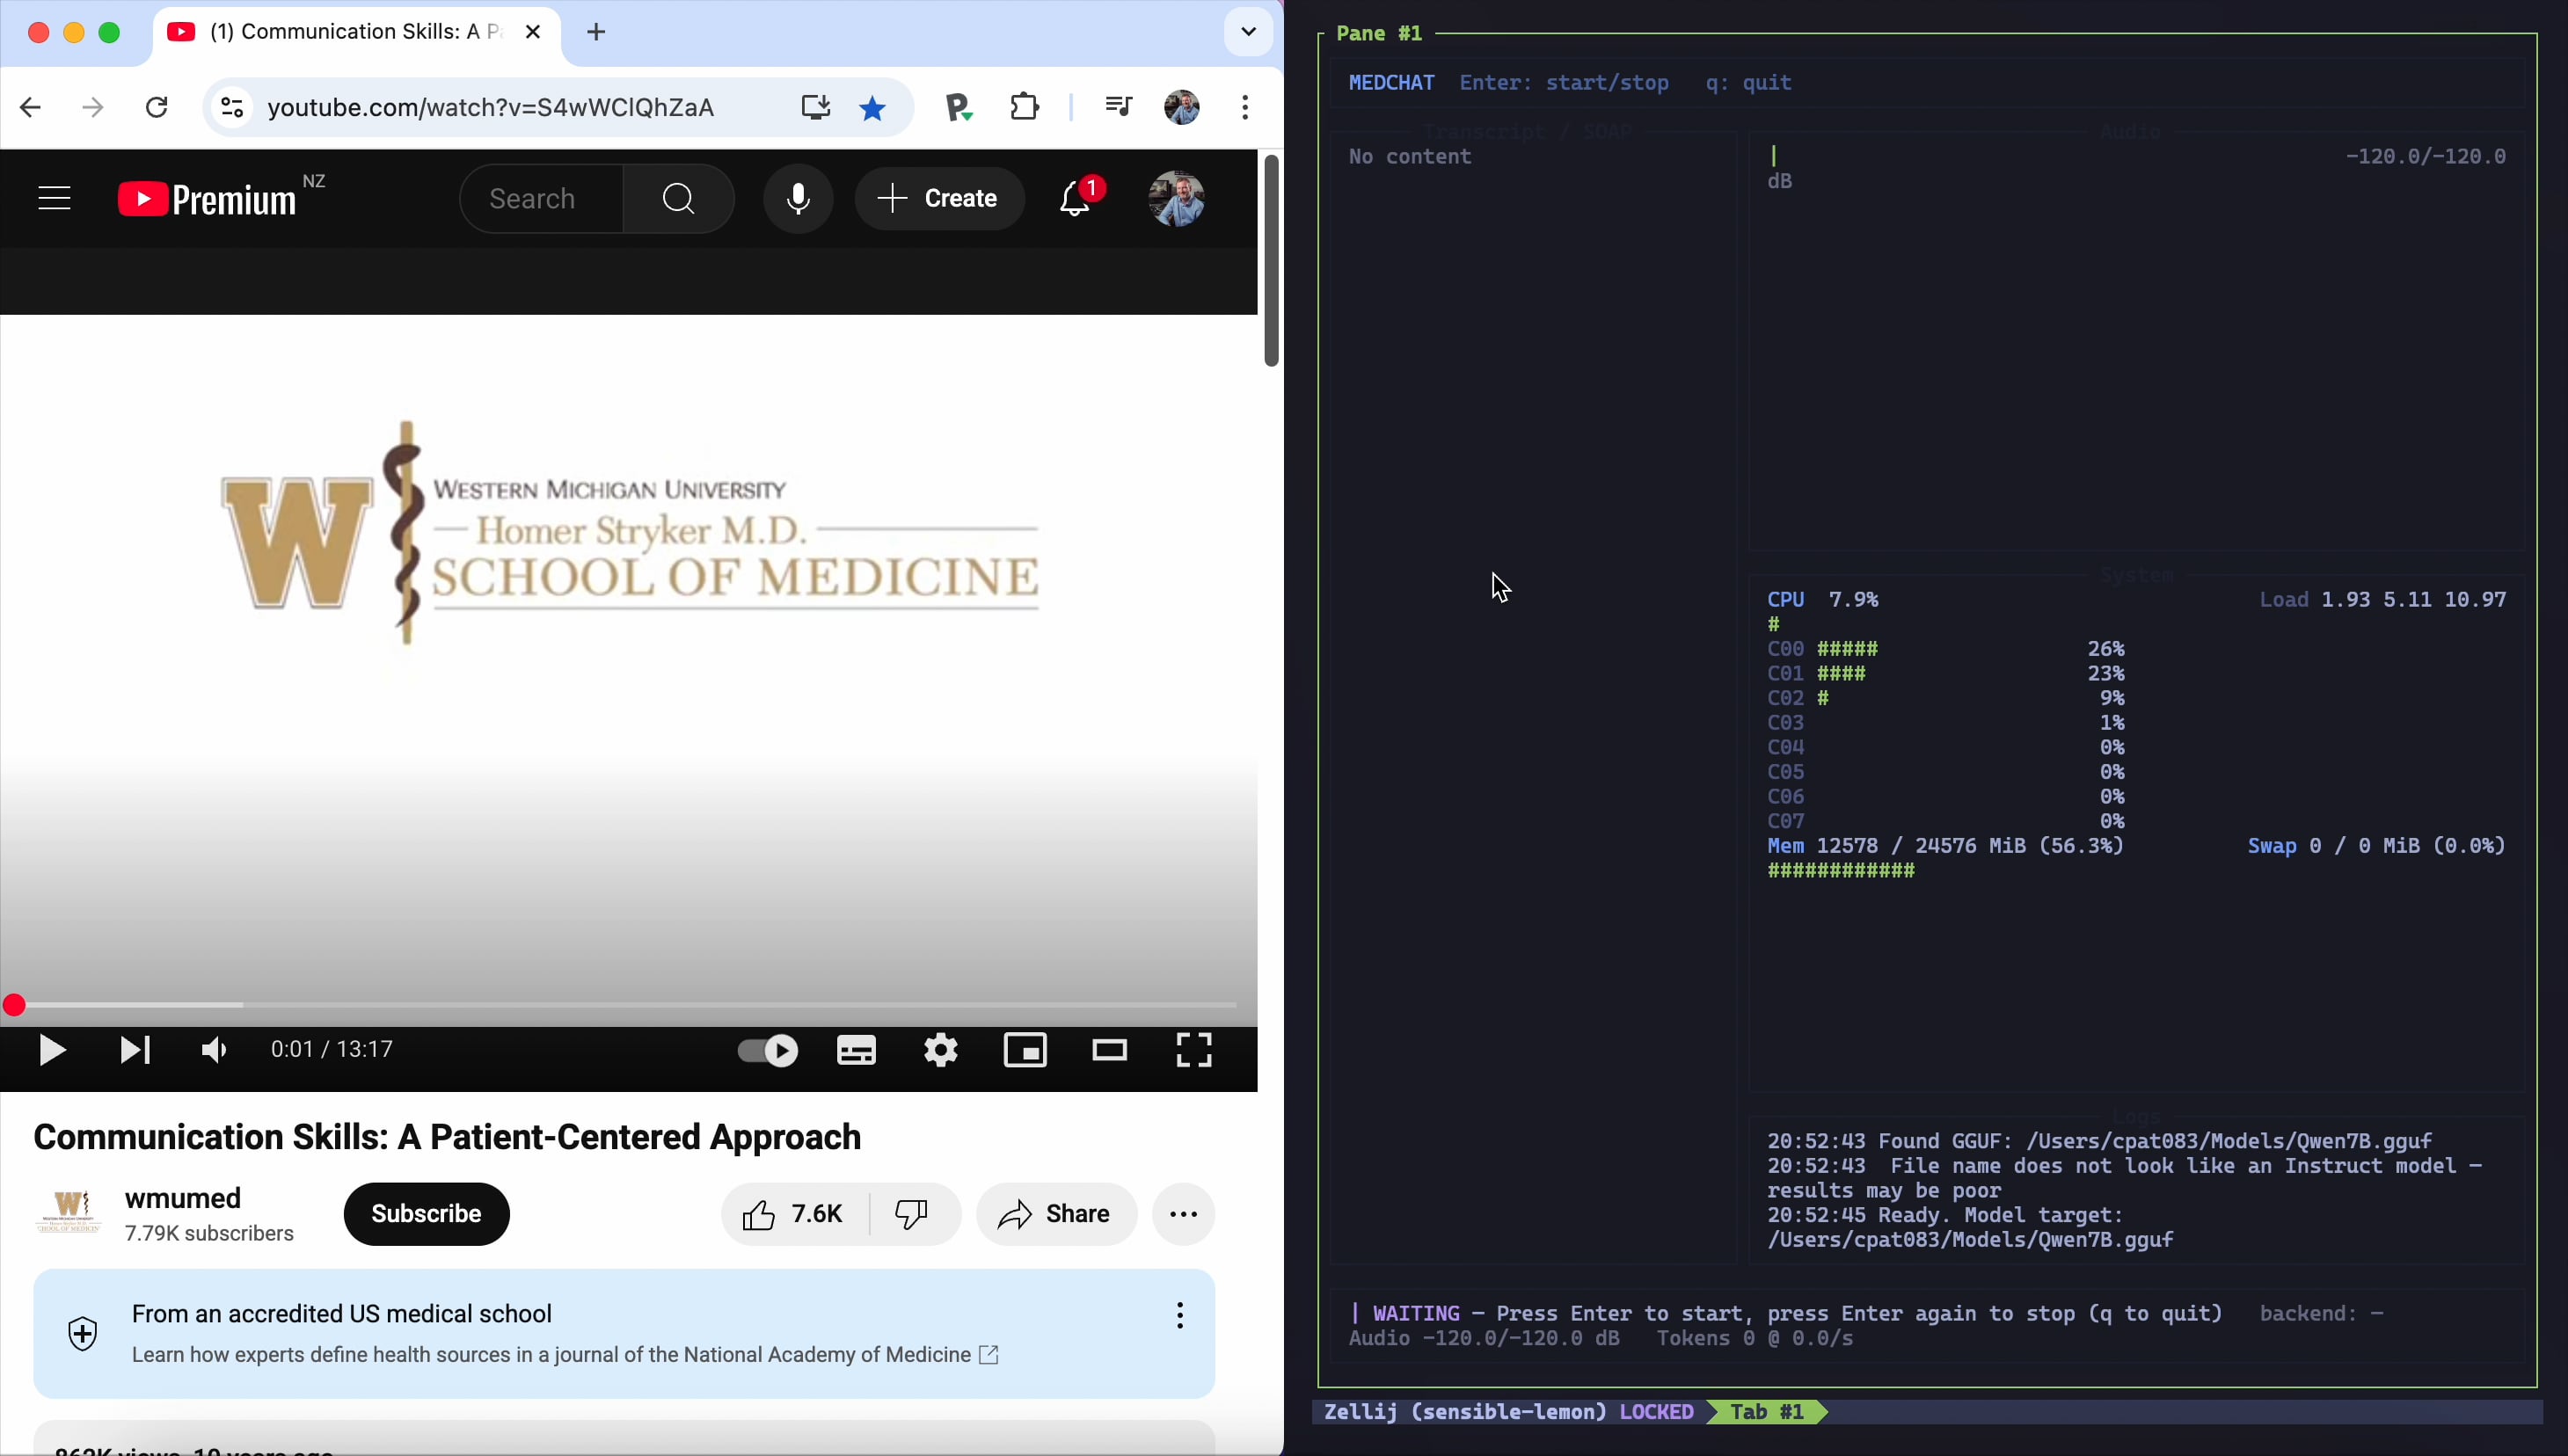Toggle the autoplay switch

[x=768, y=1050]
